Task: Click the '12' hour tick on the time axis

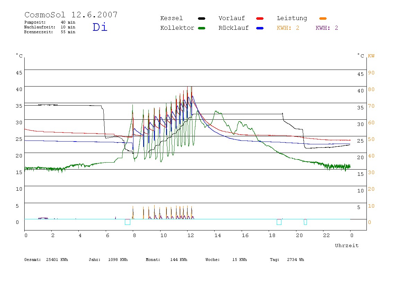Action: (191, 235)
